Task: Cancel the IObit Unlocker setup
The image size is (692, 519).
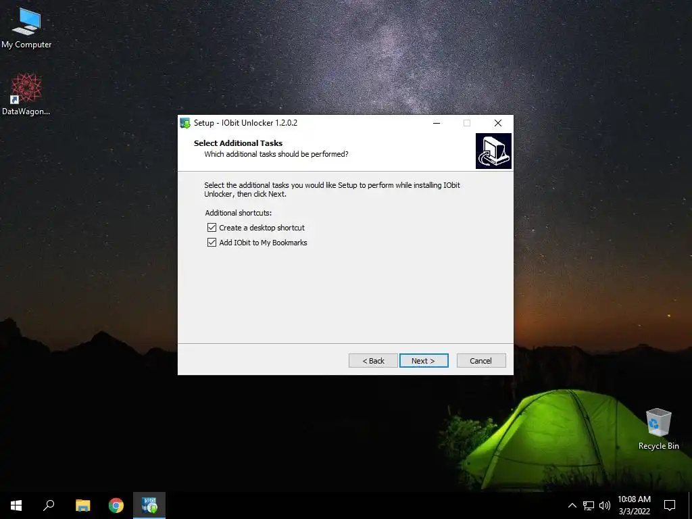Action: point(481,361)
